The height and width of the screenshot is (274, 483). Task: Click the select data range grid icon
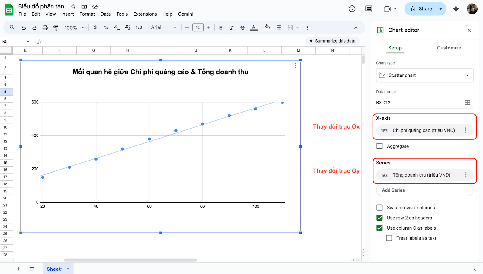click(x=467, y=103)
